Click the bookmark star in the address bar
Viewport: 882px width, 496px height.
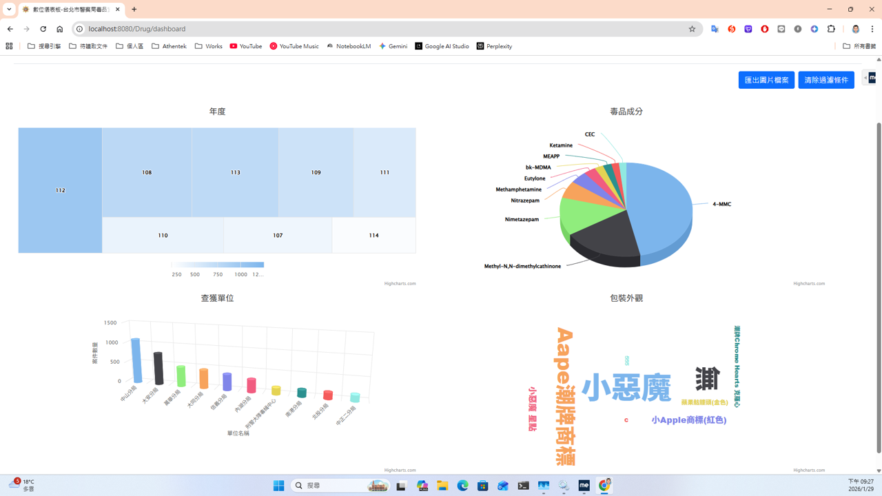click(691, 29)
